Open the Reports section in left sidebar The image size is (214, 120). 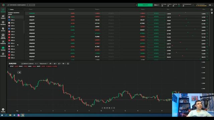point(3,29)
